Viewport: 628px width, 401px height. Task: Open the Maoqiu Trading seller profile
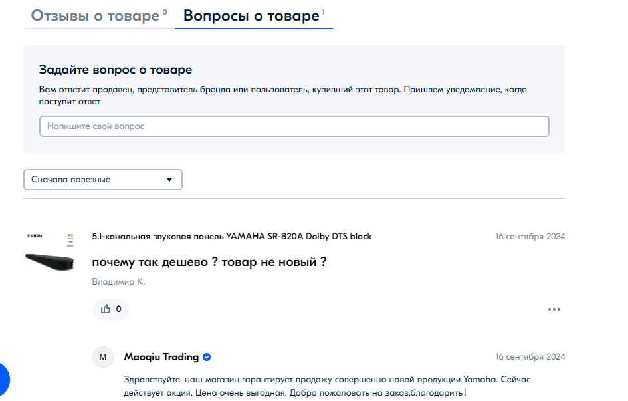pos(161,357)
